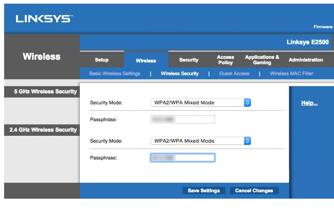Viewport: 334px width, 221px height.
Task: Go to Applications & Gaming tab
Action: [262, 60]
